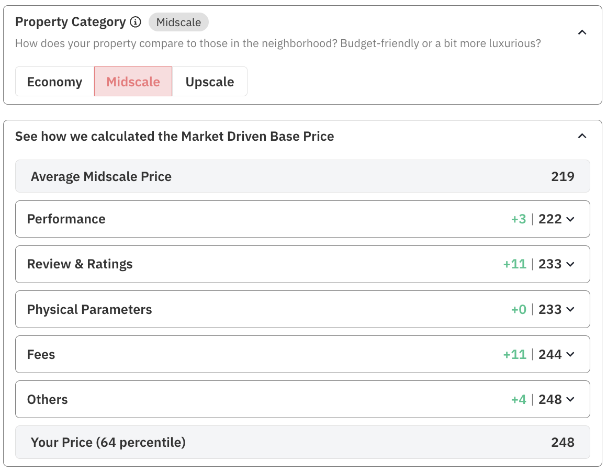Click the Average Midscale Price row
The image size is (607, 473).
pos(302,176)
